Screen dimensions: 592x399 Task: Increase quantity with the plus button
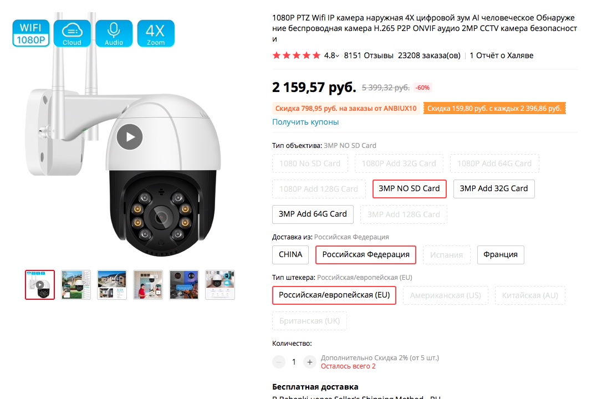coord(310,362)
